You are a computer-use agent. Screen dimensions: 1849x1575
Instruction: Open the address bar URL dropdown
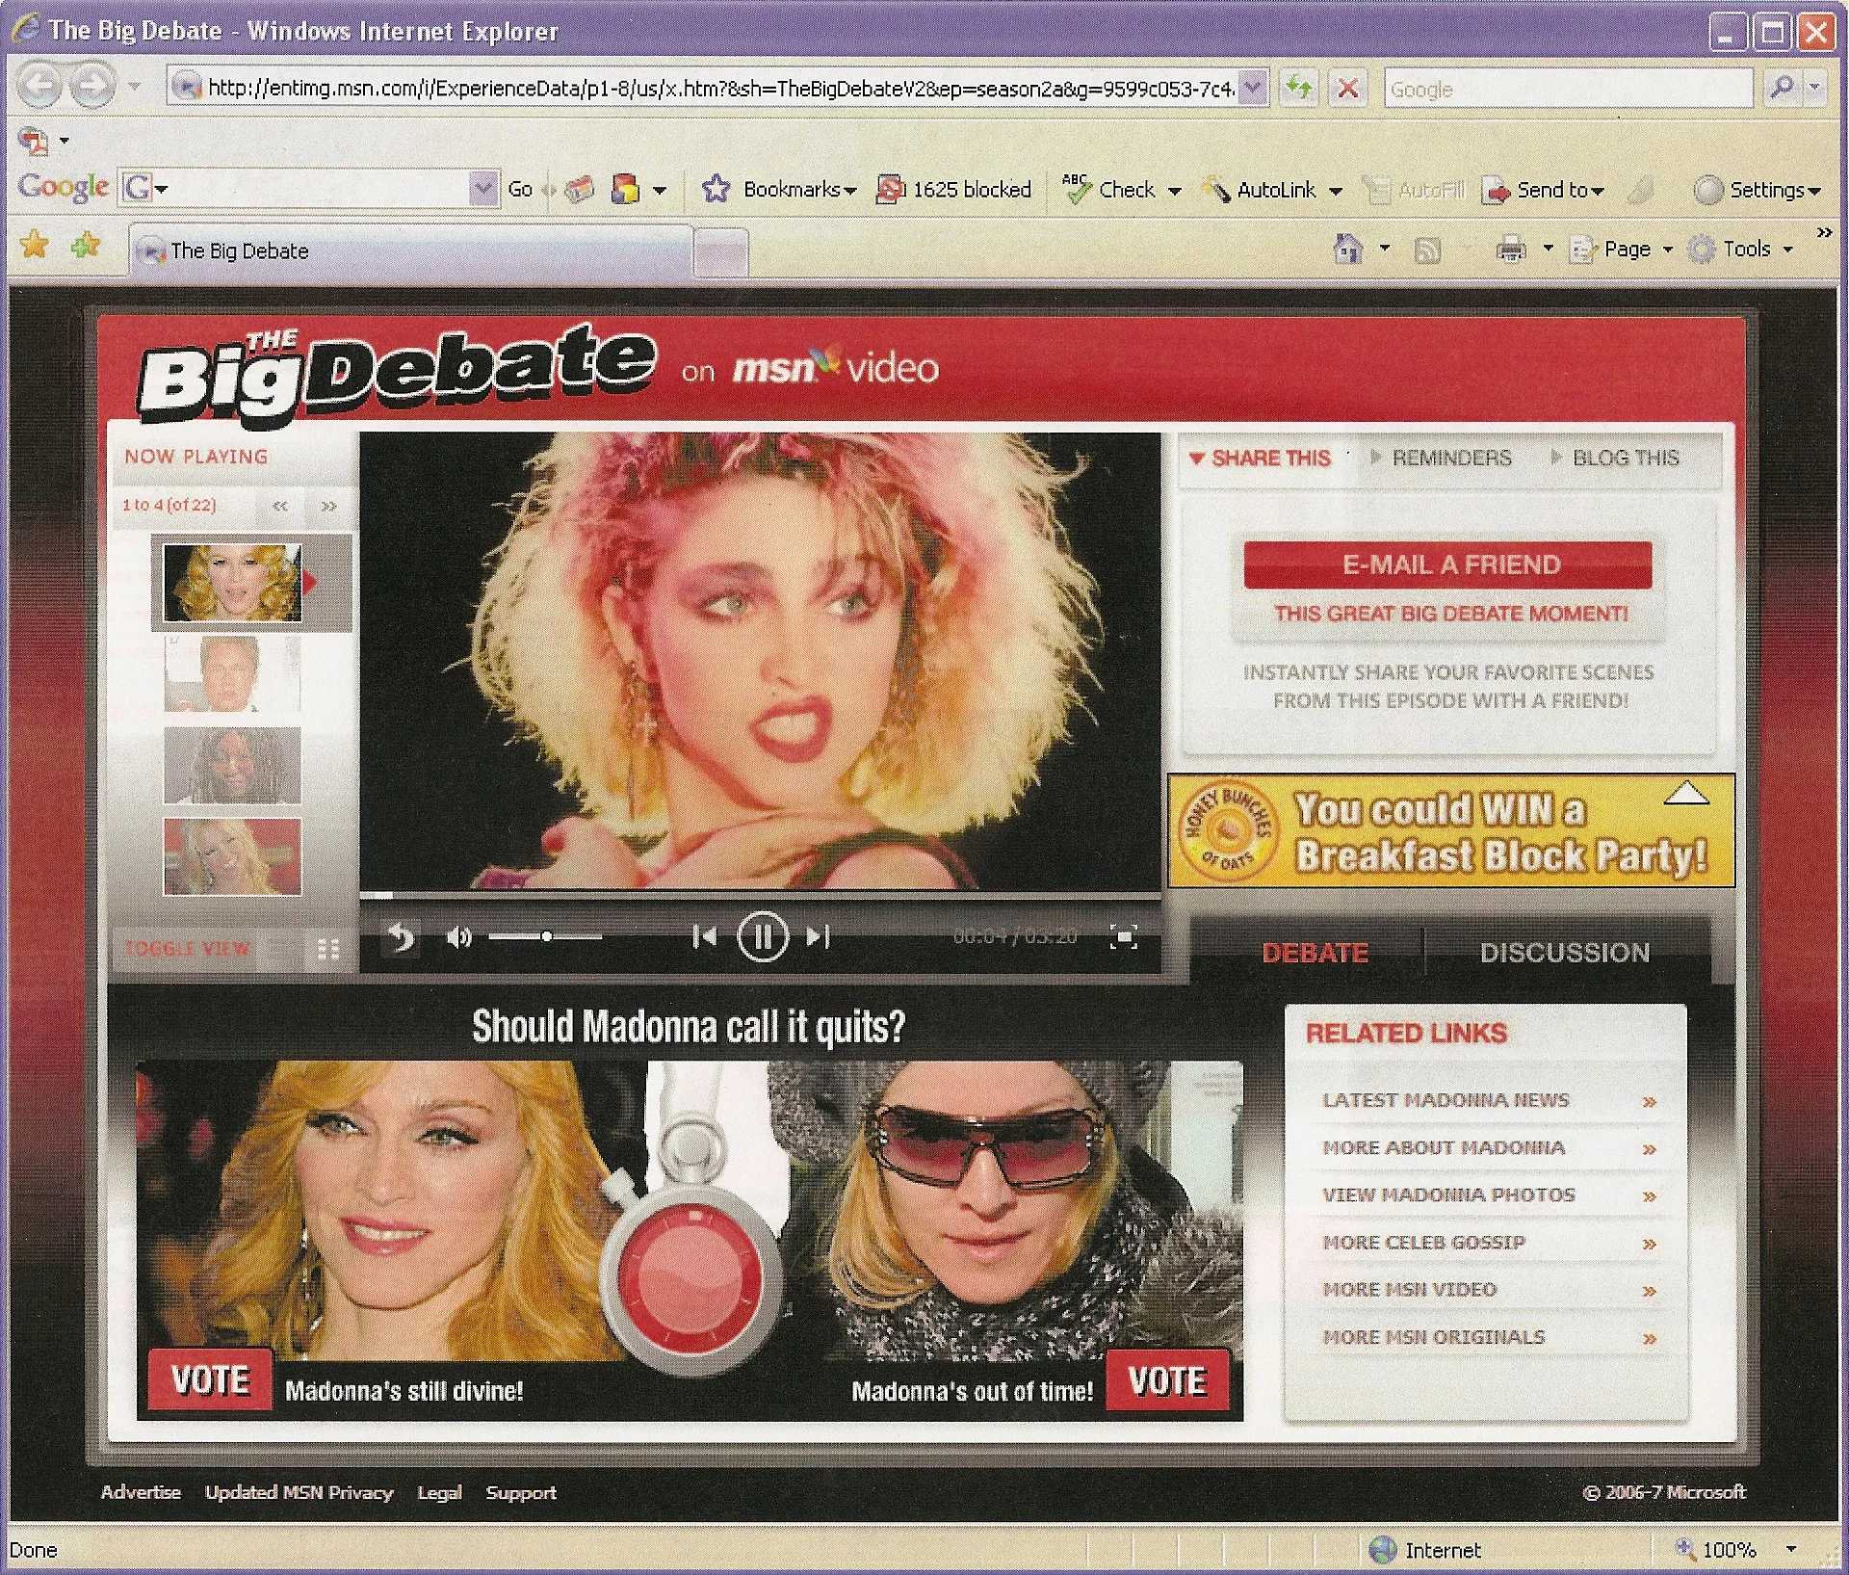click(x=1251, y=89)
